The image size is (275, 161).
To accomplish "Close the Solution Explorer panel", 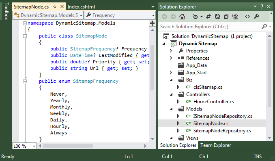I will 269,6.
